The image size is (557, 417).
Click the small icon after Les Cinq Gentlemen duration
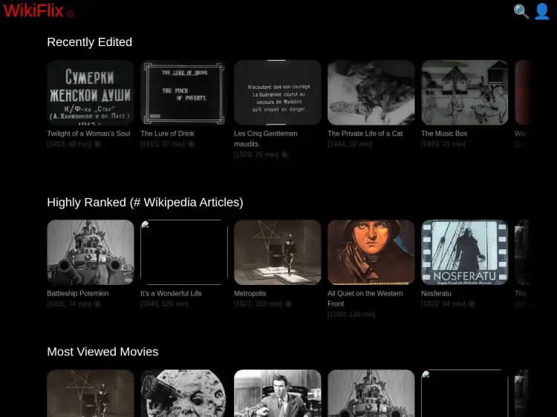[x=284, y=154]
